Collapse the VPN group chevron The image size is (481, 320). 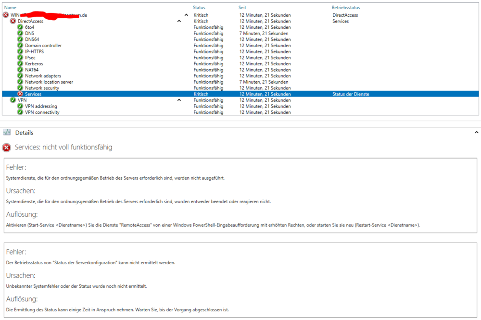click(x=179, y=100)
